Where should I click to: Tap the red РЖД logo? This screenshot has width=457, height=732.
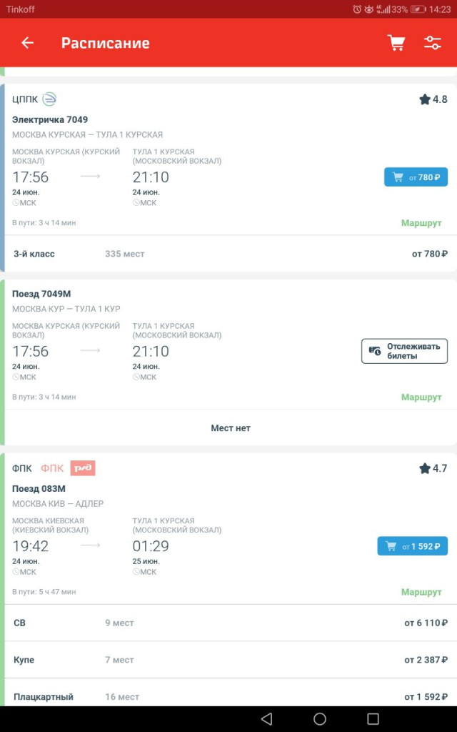tap(83, 468)
